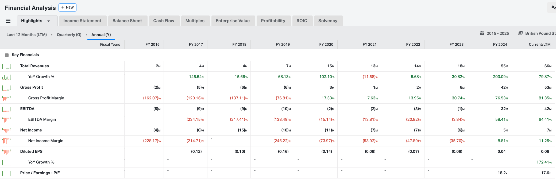
Task: Select Last 12 Months (LTM) period
Action: (x=26, y=35)
